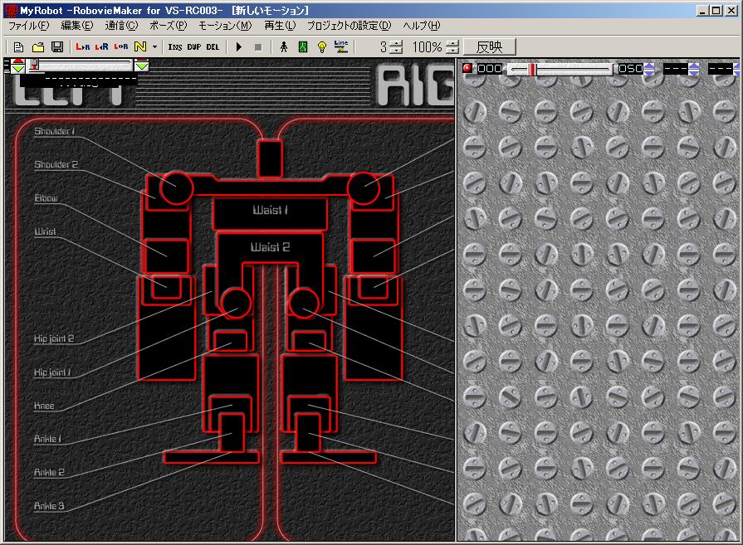Swap left and right pose (L◆R icon)

click(x=121, y=47)
